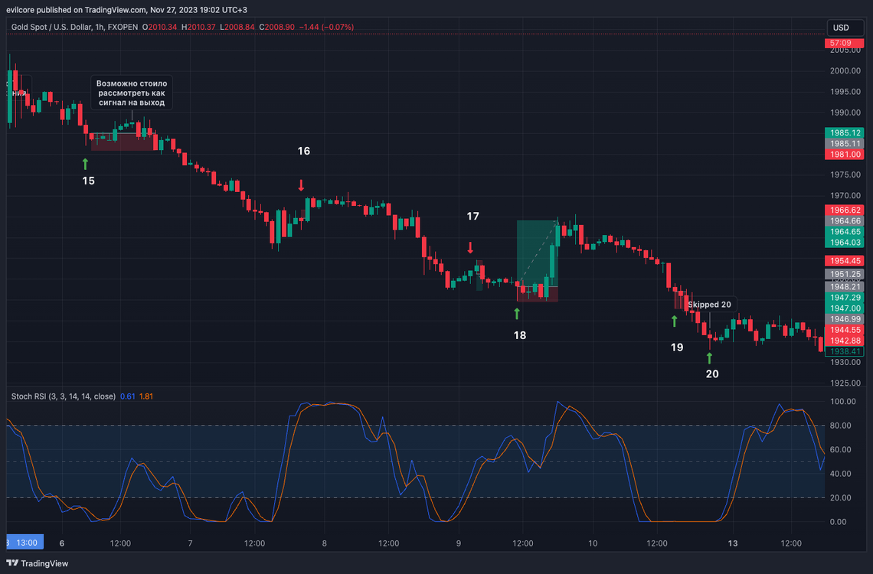Click the date label 9 on time axis
Viewport: 873px width, 574px height.
coord(459,543)
